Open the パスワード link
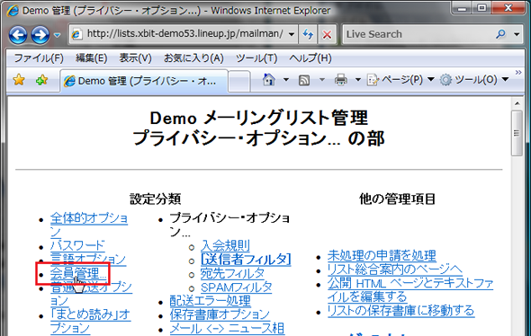This screenshot has height=336, width=531. coord(77,245)
